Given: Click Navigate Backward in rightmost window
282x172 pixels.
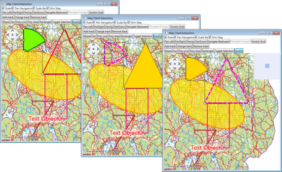Looking at the screenshot, I should [218, 41].
